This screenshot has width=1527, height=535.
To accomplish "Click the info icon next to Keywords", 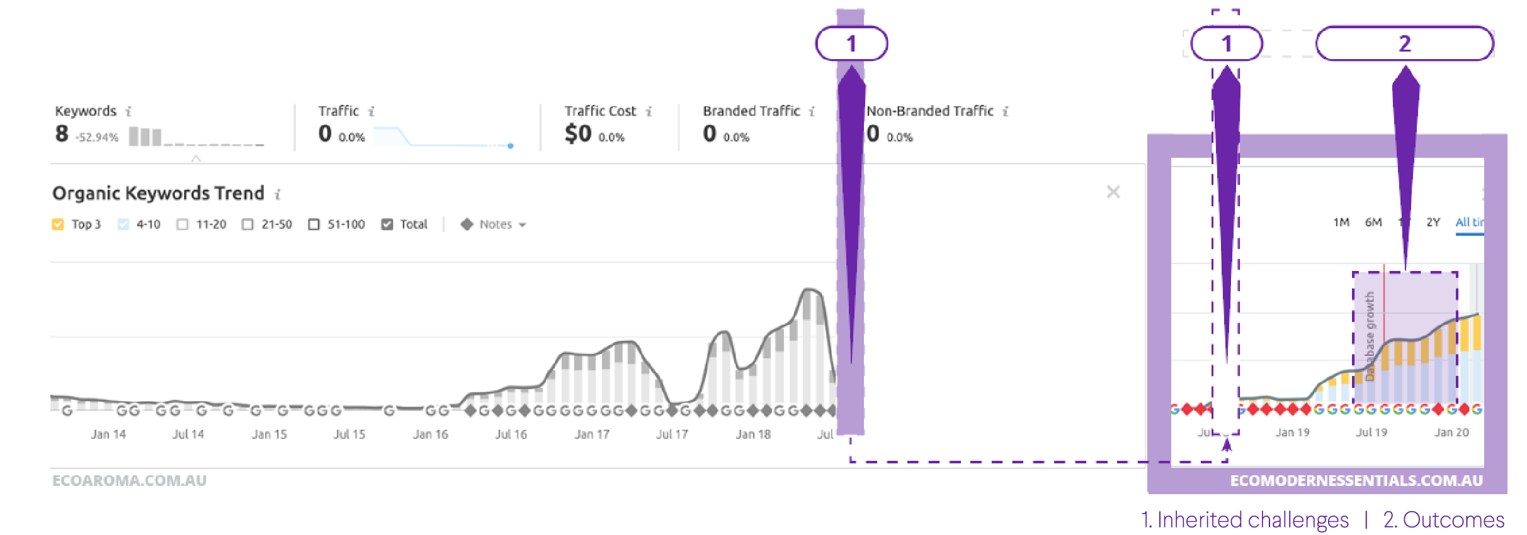I will [x=128, y=111].
